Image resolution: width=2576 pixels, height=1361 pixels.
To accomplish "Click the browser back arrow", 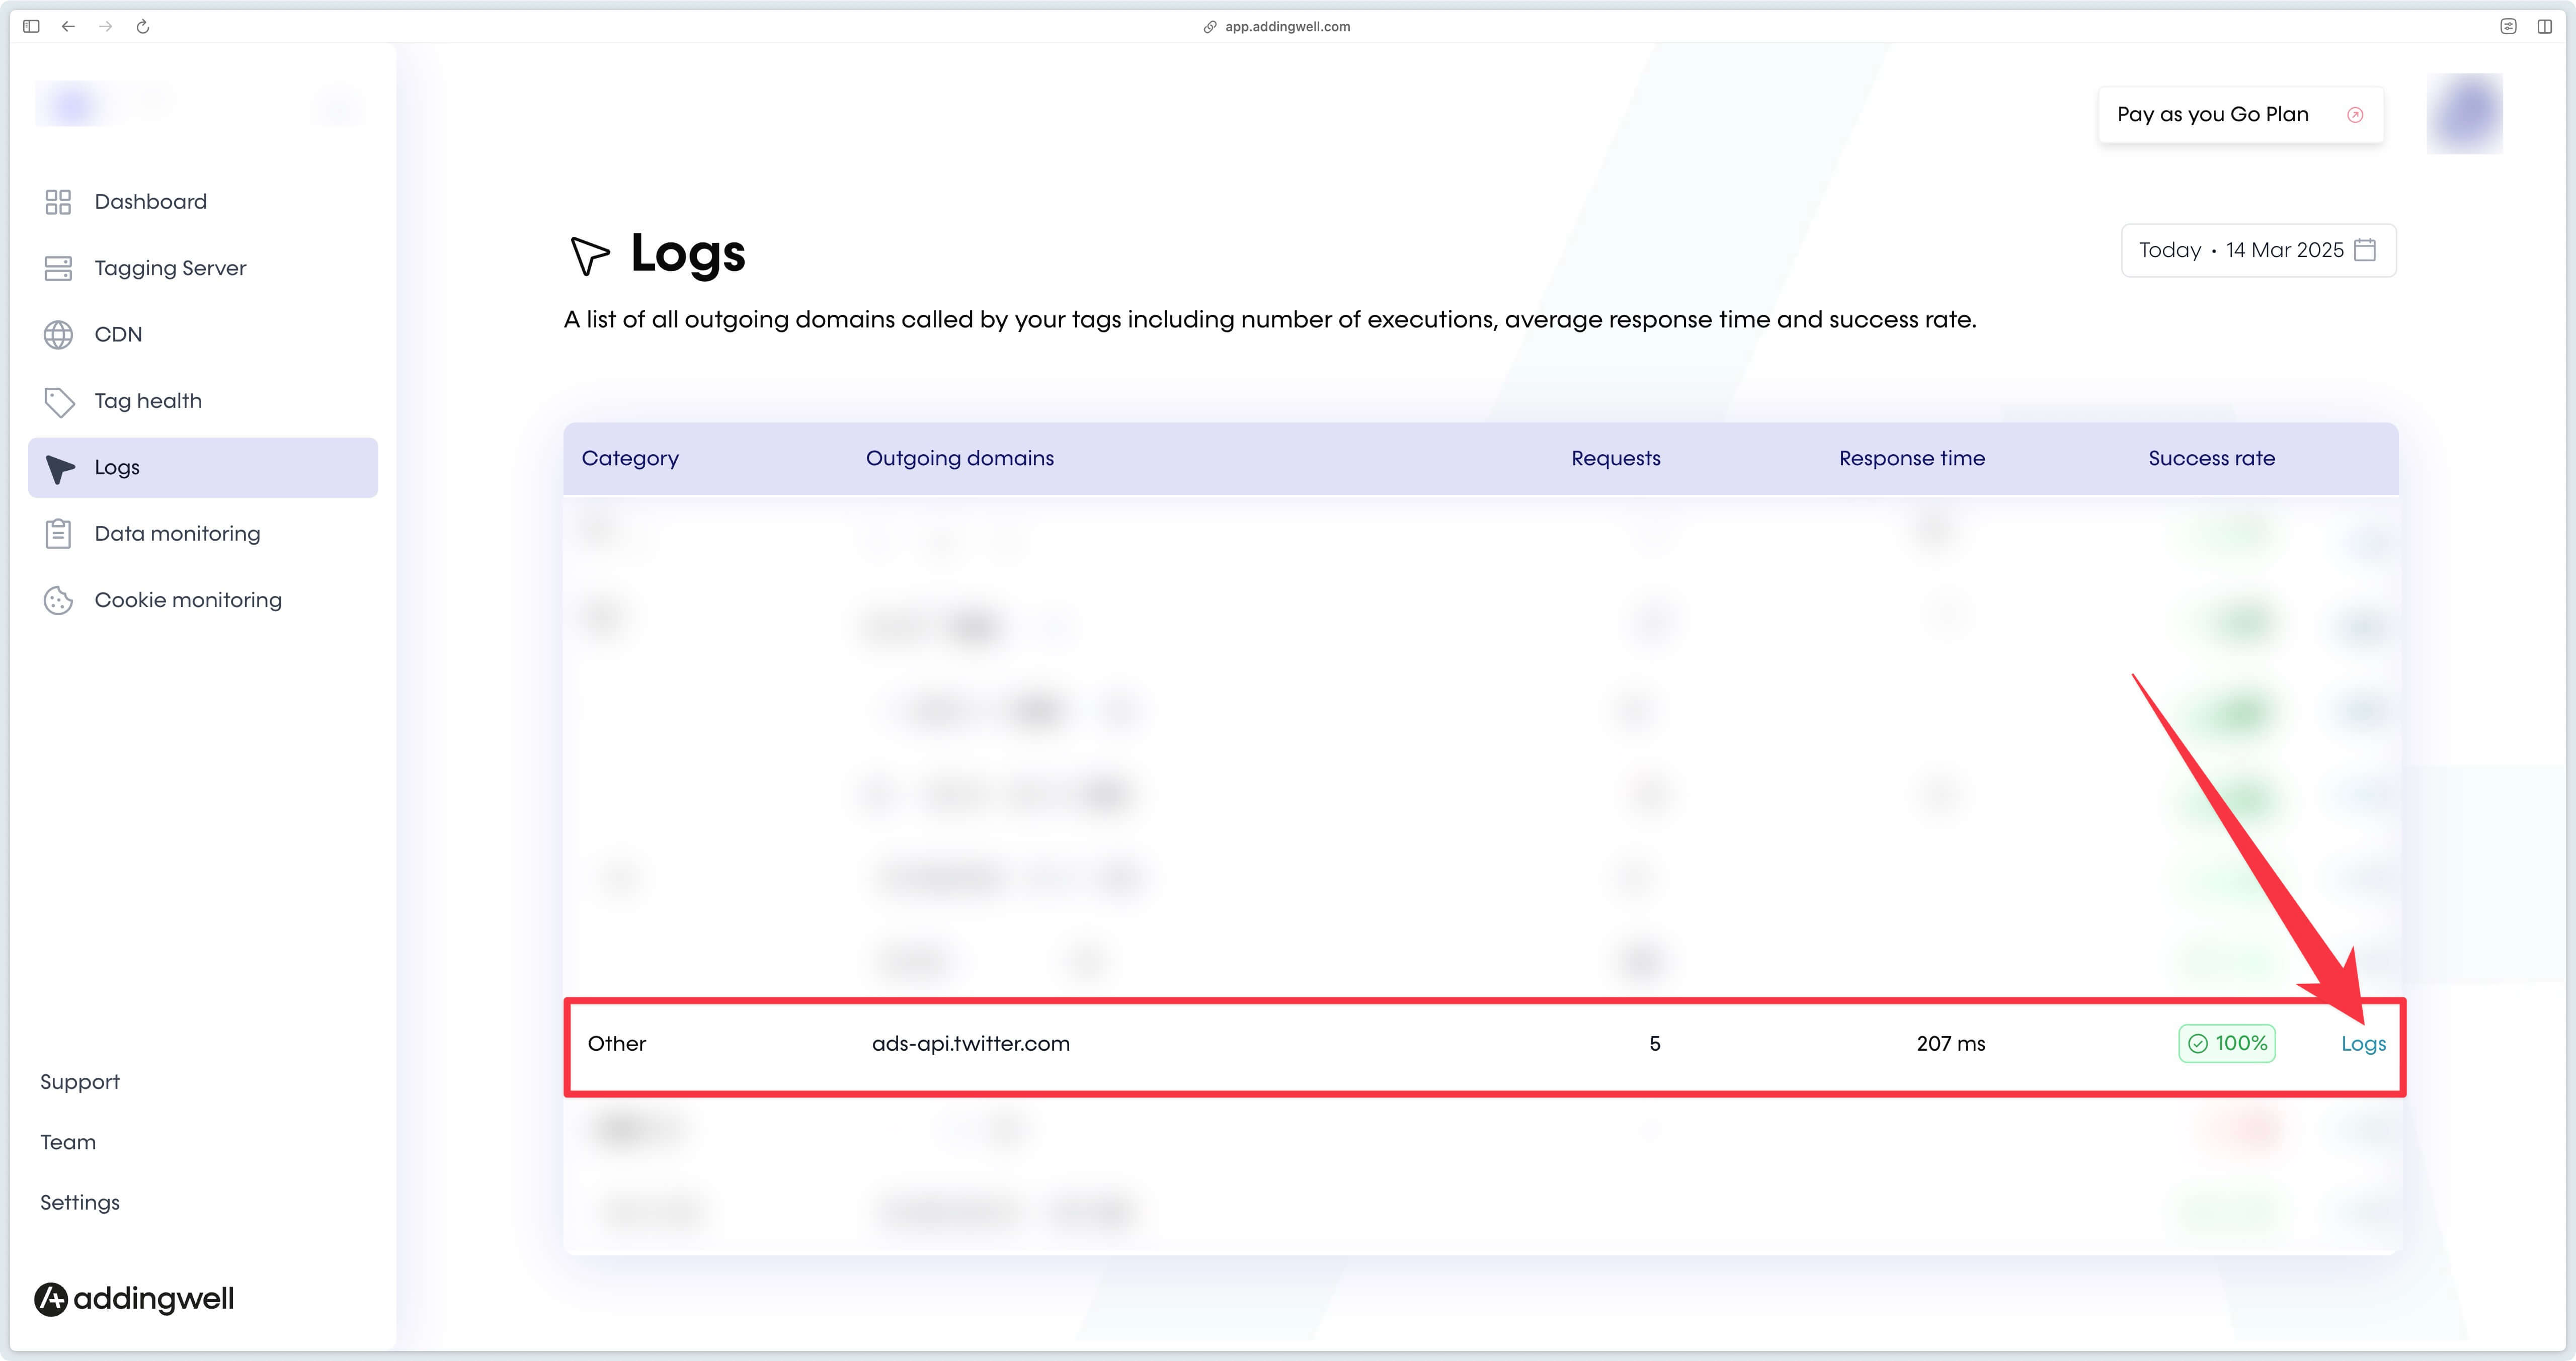I will 68,26.
